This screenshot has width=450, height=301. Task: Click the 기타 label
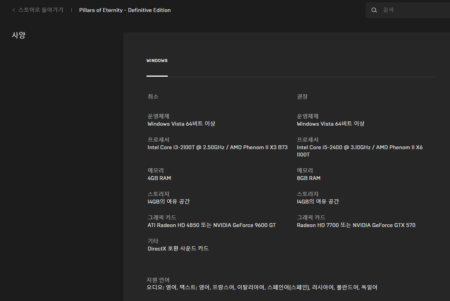[x=153, y=241]
